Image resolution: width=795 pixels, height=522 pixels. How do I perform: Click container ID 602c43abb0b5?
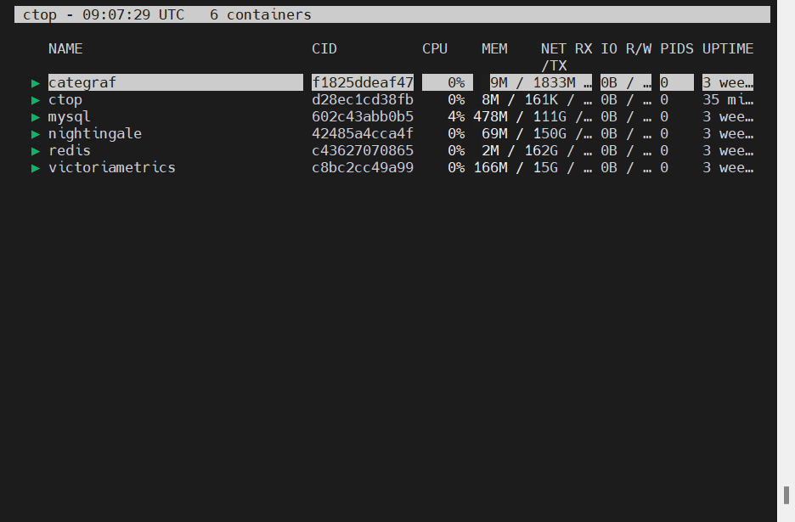pyautogui.click(x=363, y=116)
